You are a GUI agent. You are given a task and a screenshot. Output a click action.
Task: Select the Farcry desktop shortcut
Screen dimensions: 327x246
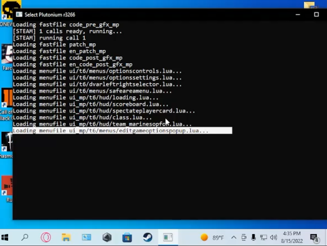click(7, 57)
